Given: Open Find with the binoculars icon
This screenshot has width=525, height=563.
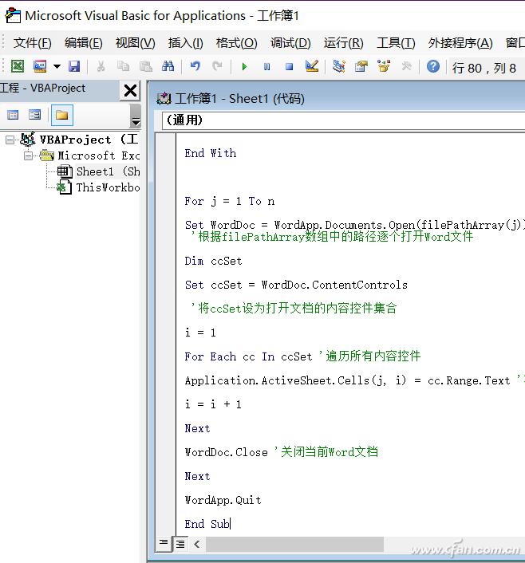Looking at the screenshot, I should coord(168,66).
